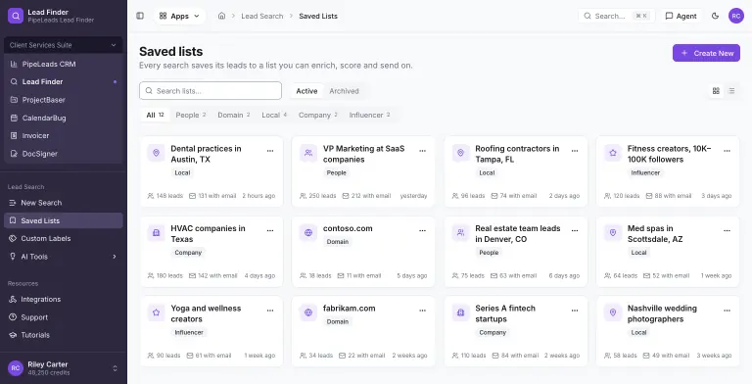This screenshot has width=752, height=384.
Task: Click the Yoga and wellness star icon
Action: [x=156, y=312]
